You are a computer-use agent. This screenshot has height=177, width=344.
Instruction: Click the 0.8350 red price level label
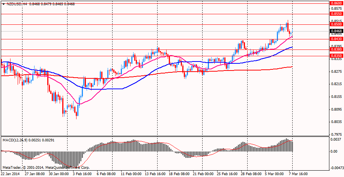tap(336, 56)
